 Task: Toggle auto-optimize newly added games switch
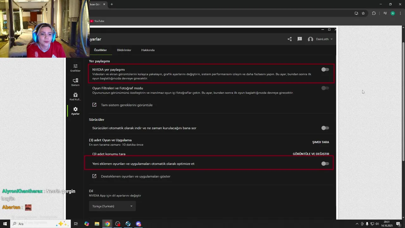tap(325, 164)
